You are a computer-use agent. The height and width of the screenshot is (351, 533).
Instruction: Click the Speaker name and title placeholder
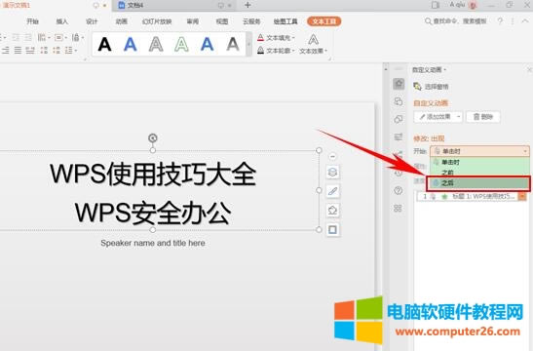(153, 243)
